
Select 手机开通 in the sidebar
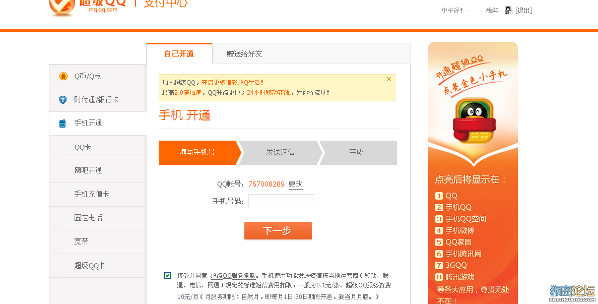(98, 123)
